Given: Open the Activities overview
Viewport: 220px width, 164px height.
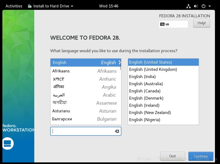Looking at the screenshot, I should click(x=14, y=6).
